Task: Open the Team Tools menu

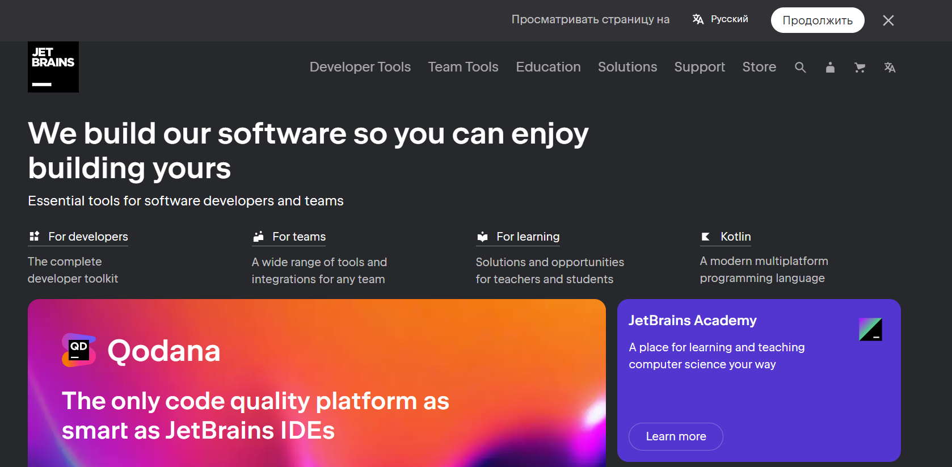Action: 464,67
